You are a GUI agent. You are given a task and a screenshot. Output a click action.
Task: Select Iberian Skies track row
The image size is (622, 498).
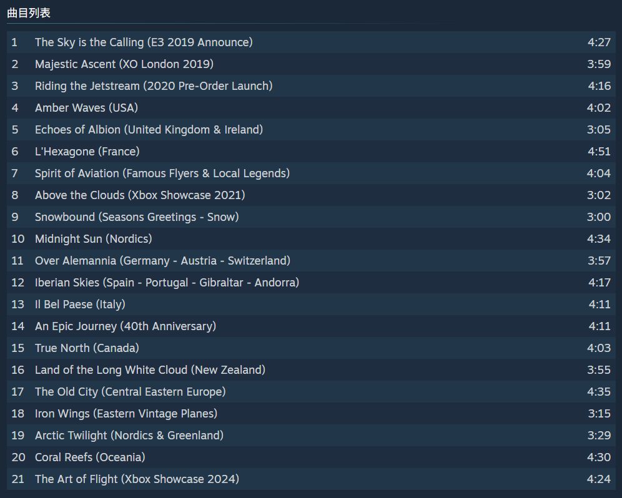(311, 282)
